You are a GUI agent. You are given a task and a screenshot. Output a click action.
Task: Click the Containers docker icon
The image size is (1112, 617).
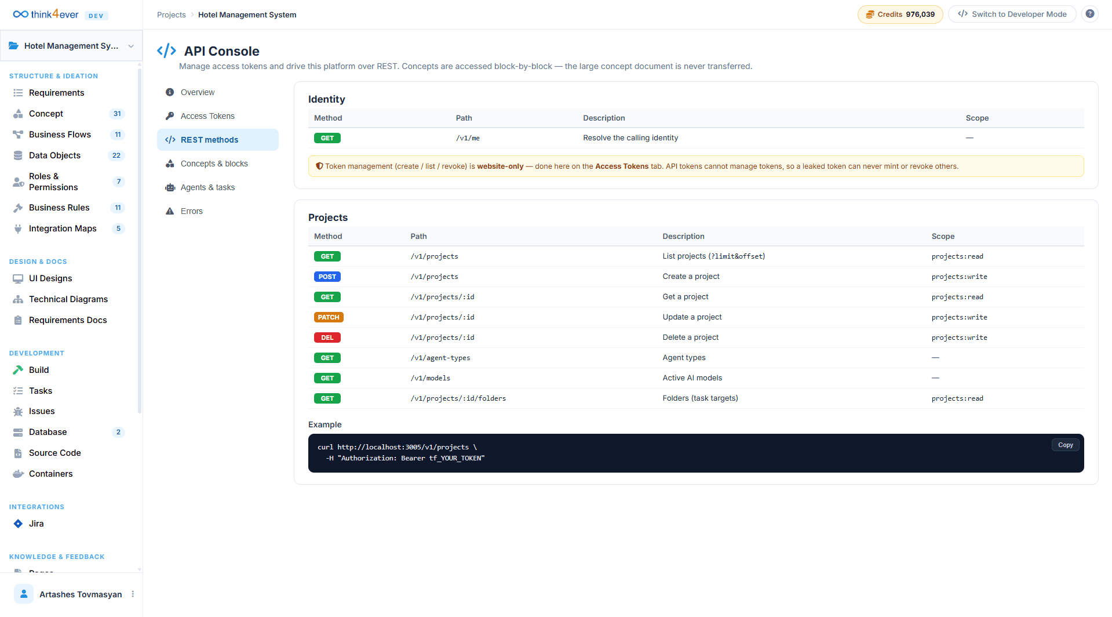(x=18, y=474)
